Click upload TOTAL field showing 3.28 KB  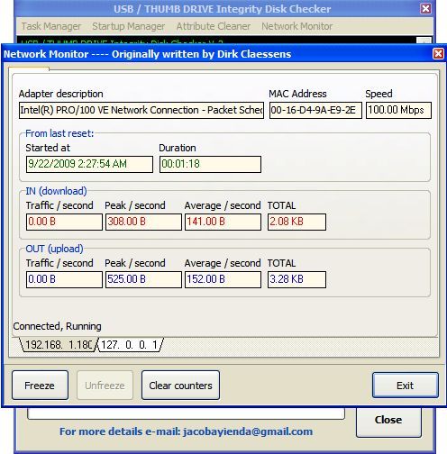click(296, 279)
